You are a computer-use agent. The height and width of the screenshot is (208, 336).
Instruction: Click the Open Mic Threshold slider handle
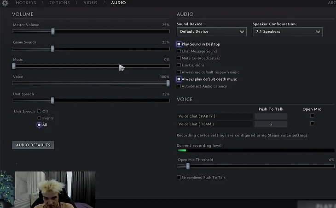(187, 166)
